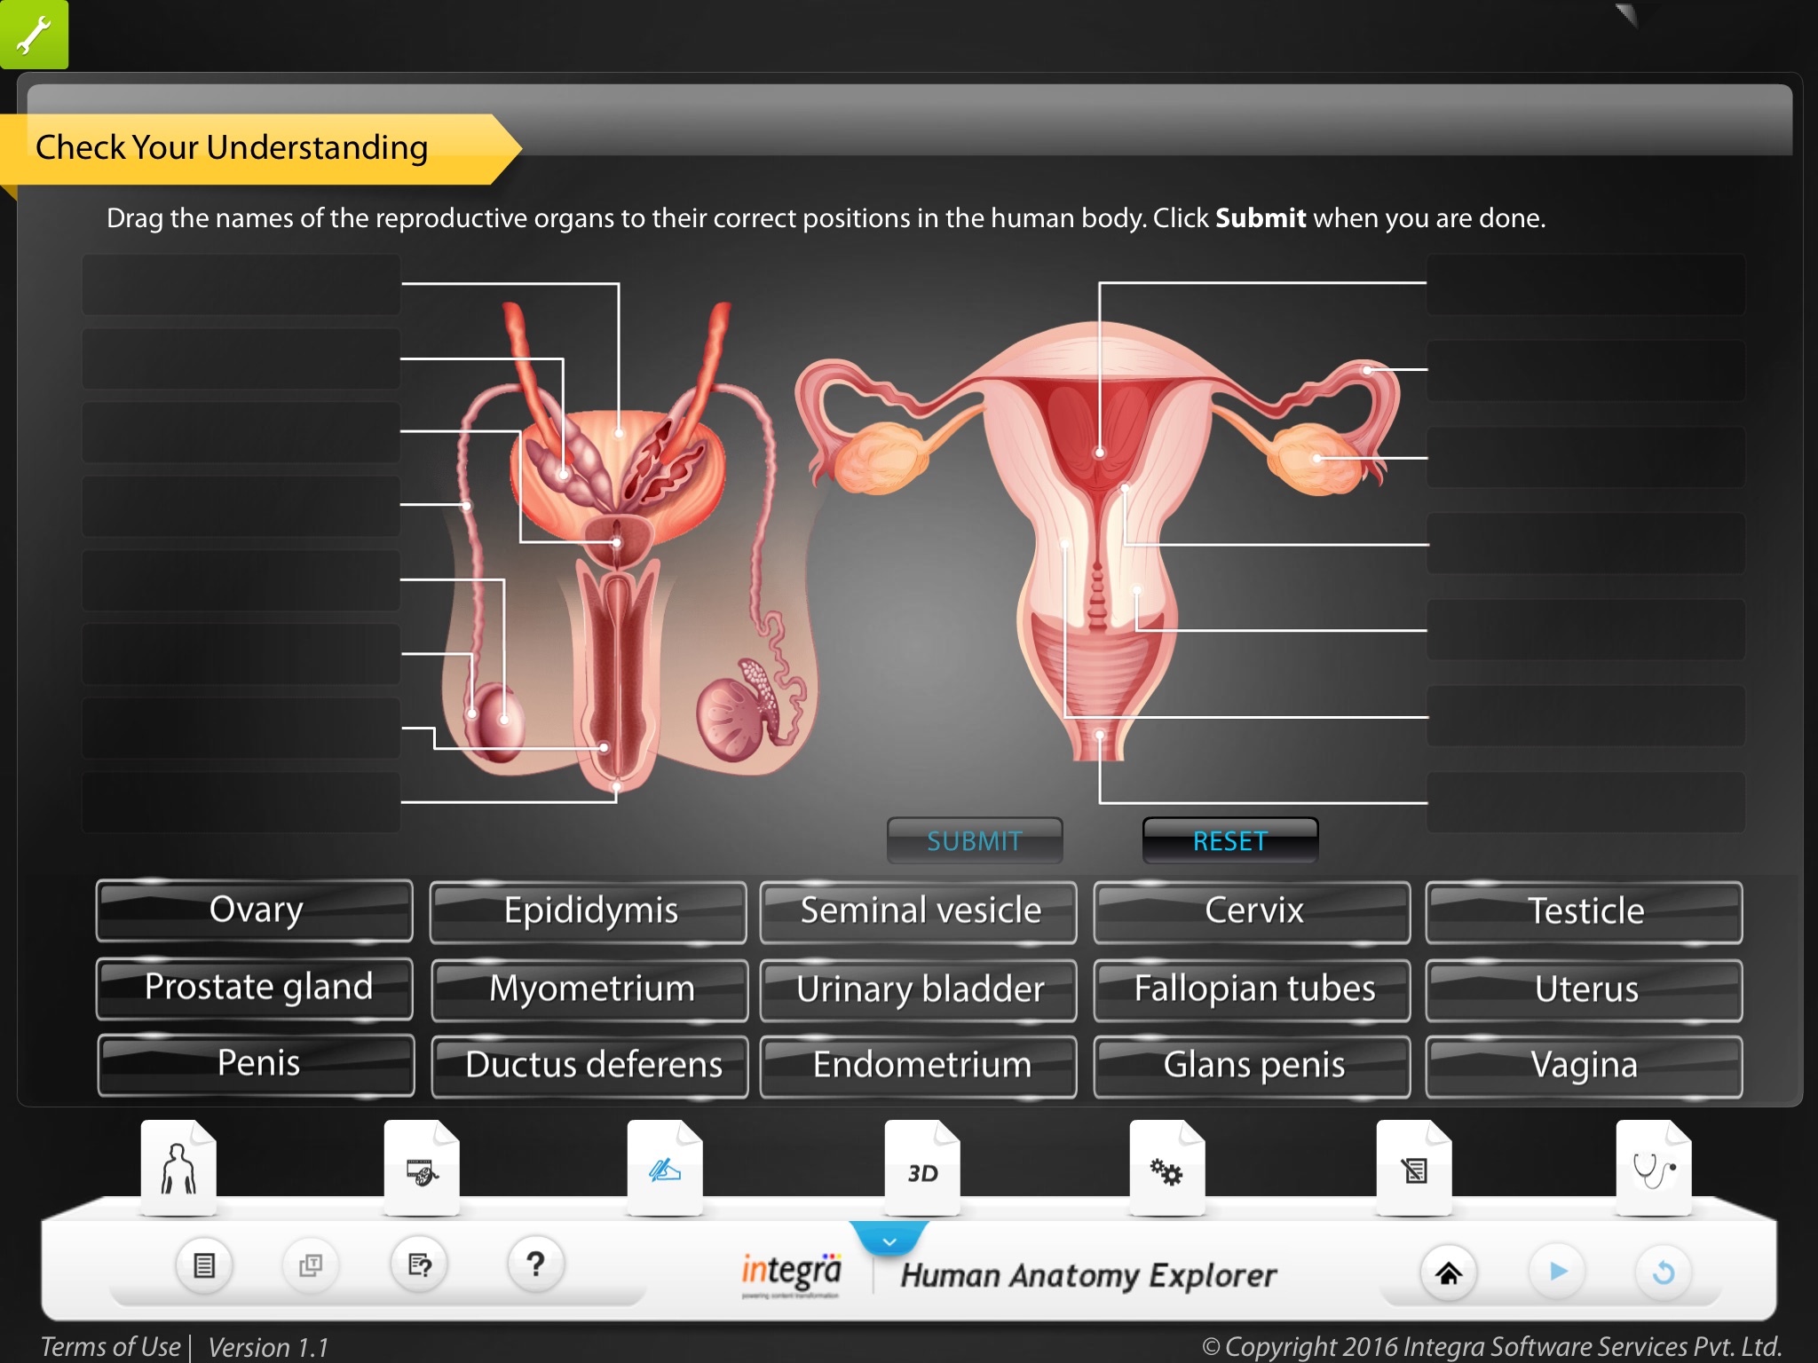Click the RESET button
The image size is (1818, 1363).
1227,840
